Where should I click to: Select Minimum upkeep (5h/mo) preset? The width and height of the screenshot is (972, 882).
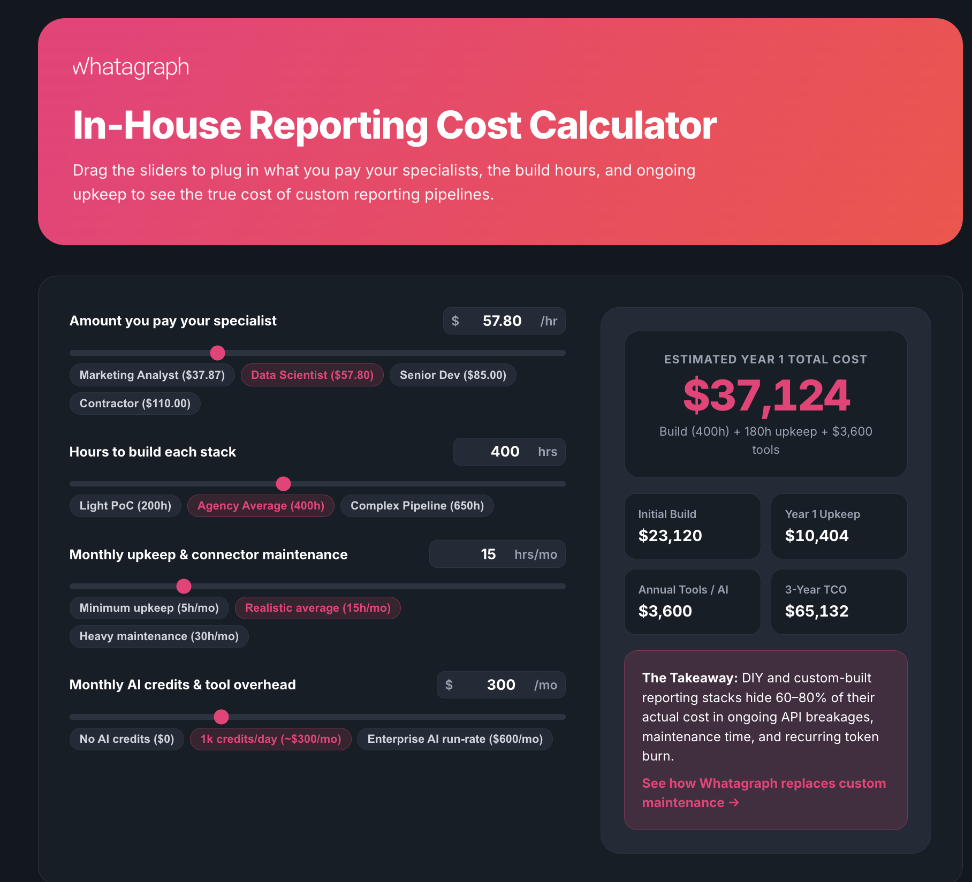pyautogui.click(x=149, y=608)
